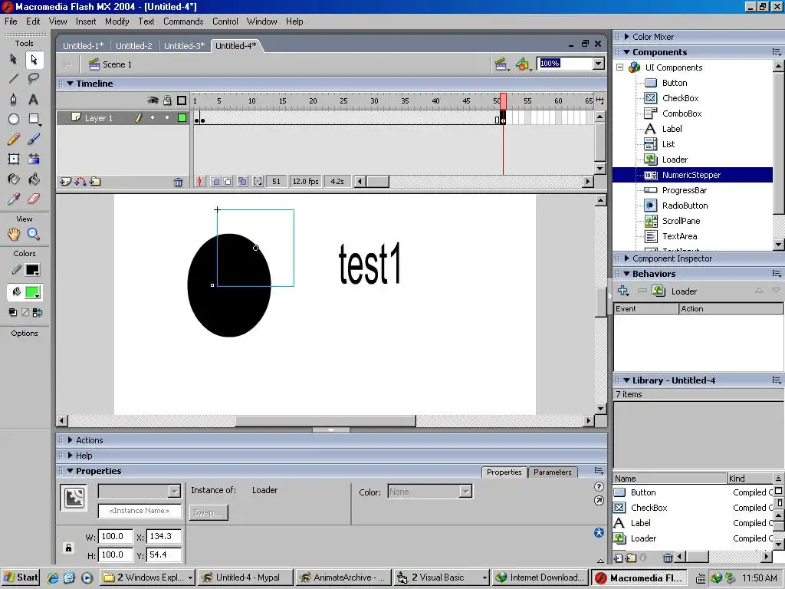The height and width of the screenshot is (589, 785).
Task: Select the Free Transform tool
Action: [x=14, y=159]
